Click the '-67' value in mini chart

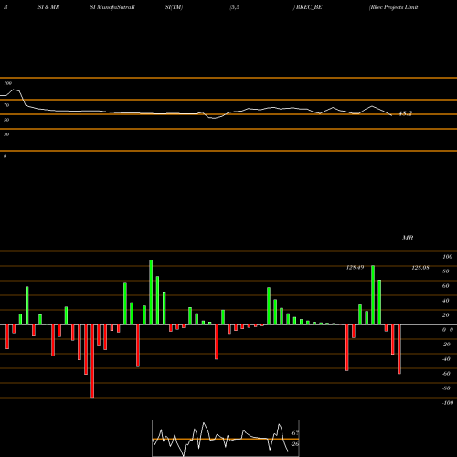click(x=294, y=433)
